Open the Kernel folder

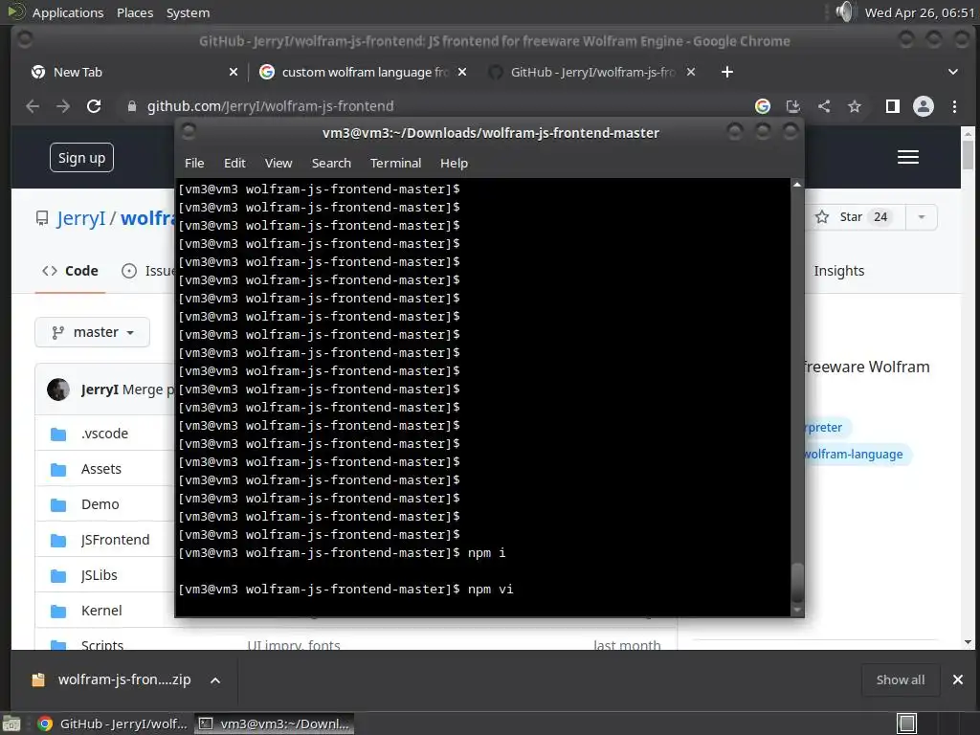(x=101, y=611)
